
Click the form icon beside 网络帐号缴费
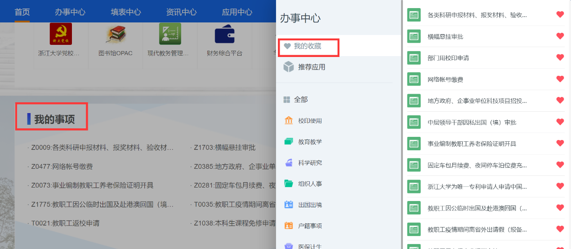(x=414, y=79)
